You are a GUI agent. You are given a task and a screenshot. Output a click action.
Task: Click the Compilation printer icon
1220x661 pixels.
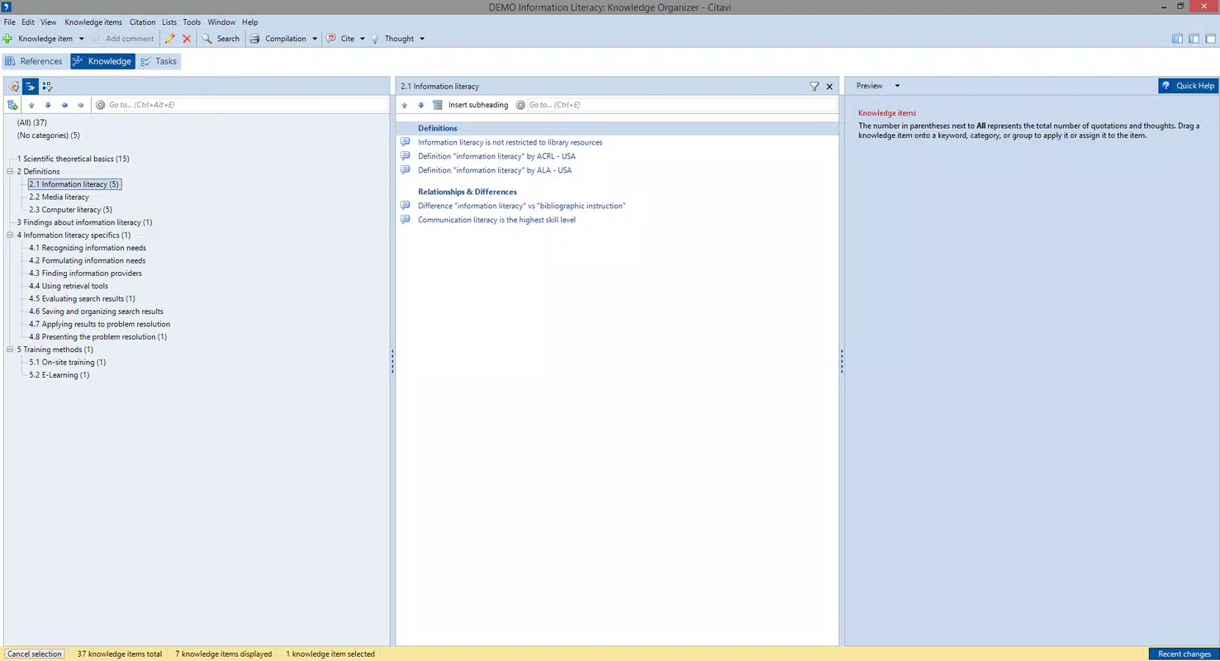255,39
